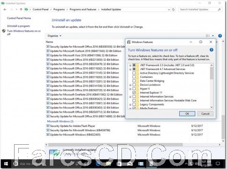Click Programs and Features breadcrumb
Viewport: 227px width, 169px height.
[x=83, y=9]
